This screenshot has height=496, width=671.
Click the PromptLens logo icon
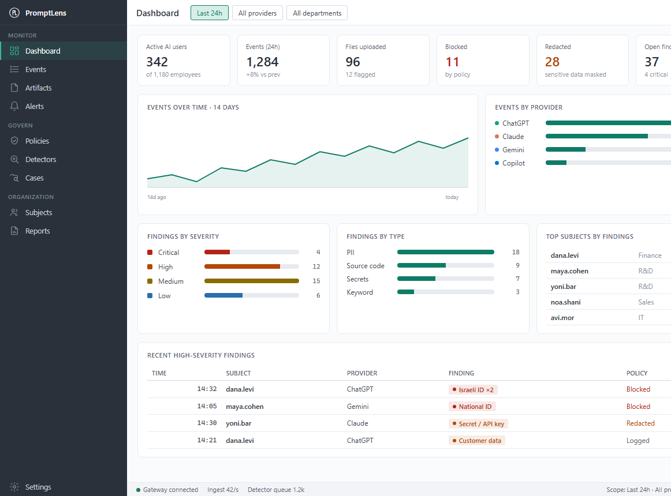(x=14, y=13)
